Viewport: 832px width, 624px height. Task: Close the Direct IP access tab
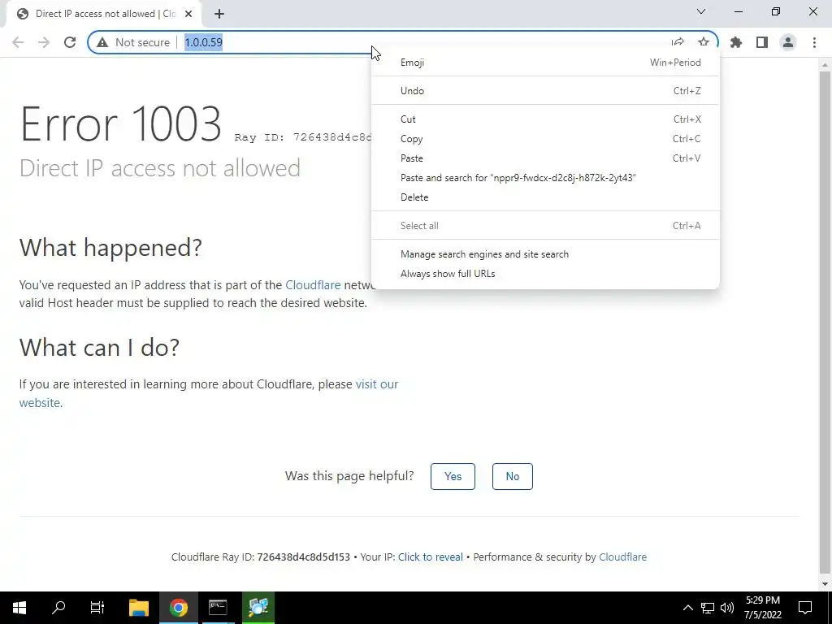click(x=188, y=14)
